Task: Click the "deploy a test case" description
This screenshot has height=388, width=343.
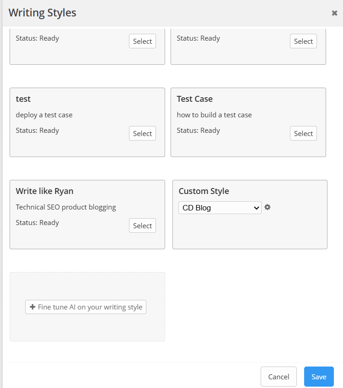Action: [x=44, y=115]
